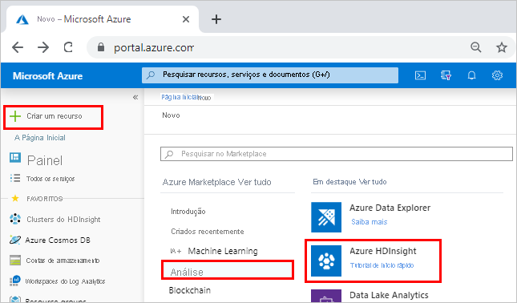The height and width of the screenshot is (303, 517).
Task: Click the Todos os serviços list icon
Action: point(15,179)
